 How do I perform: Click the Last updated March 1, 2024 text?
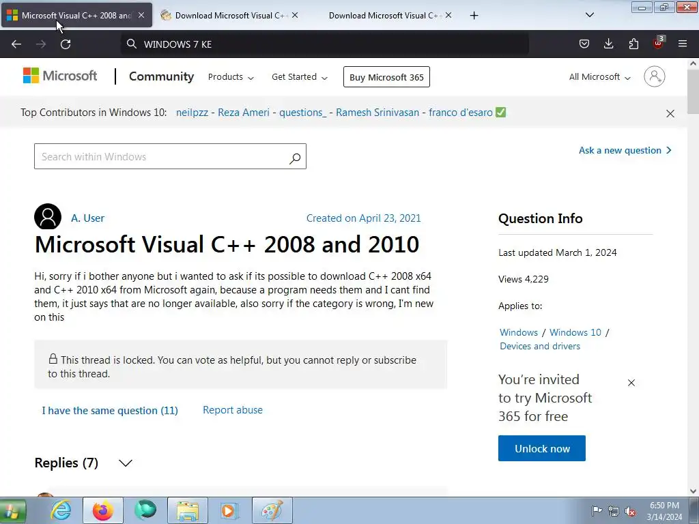[x=557, y=252]
